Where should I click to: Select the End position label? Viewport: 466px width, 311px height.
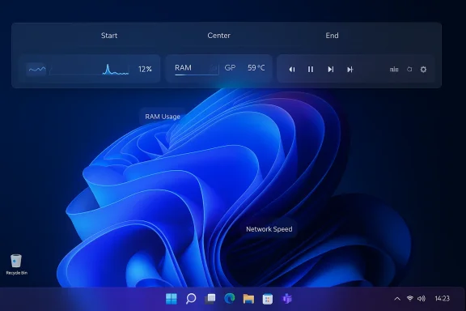tap(332, 36)
